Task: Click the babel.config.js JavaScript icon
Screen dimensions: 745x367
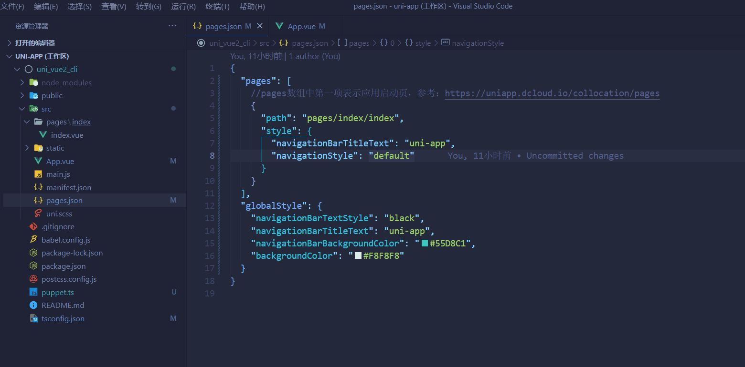Action: click(x=32, y=240)
